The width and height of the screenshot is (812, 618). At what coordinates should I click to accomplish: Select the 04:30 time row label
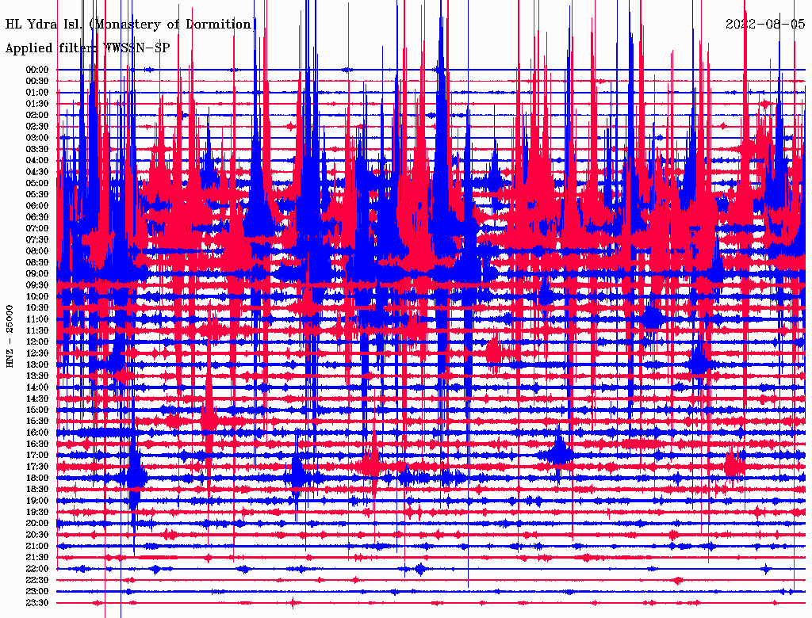click(x=37, y=172)
